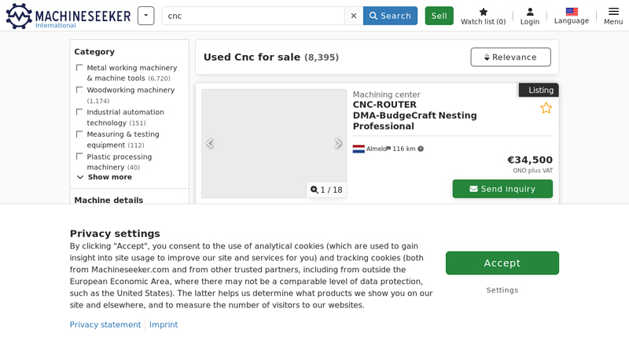
Task: Check Woodworking machinery category
Action: click(79, 90)
